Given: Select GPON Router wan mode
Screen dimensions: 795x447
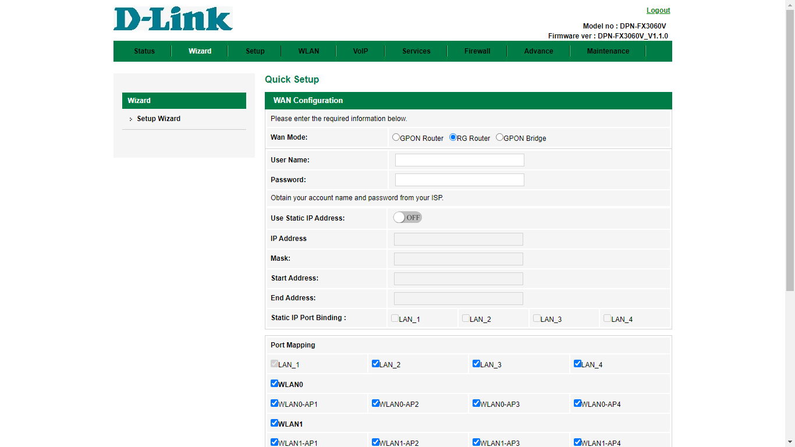Looking at the screenshot, I should (x=396, y=137).
